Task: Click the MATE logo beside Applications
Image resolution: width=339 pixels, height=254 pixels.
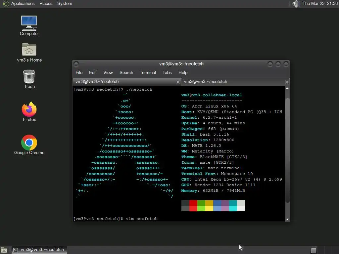Action: point(5,4)
